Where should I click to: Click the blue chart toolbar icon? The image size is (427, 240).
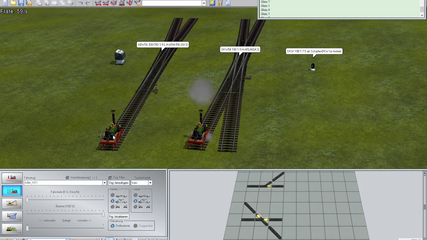(228, 3)
